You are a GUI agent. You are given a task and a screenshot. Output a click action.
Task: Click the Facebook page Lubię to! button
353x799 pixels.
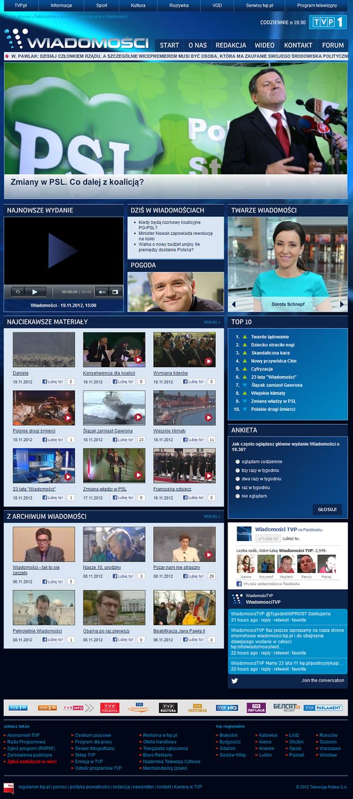tap(268, 538)
